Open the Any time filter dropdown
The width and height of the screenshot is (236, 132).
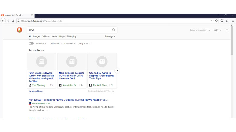pos(85,43)
